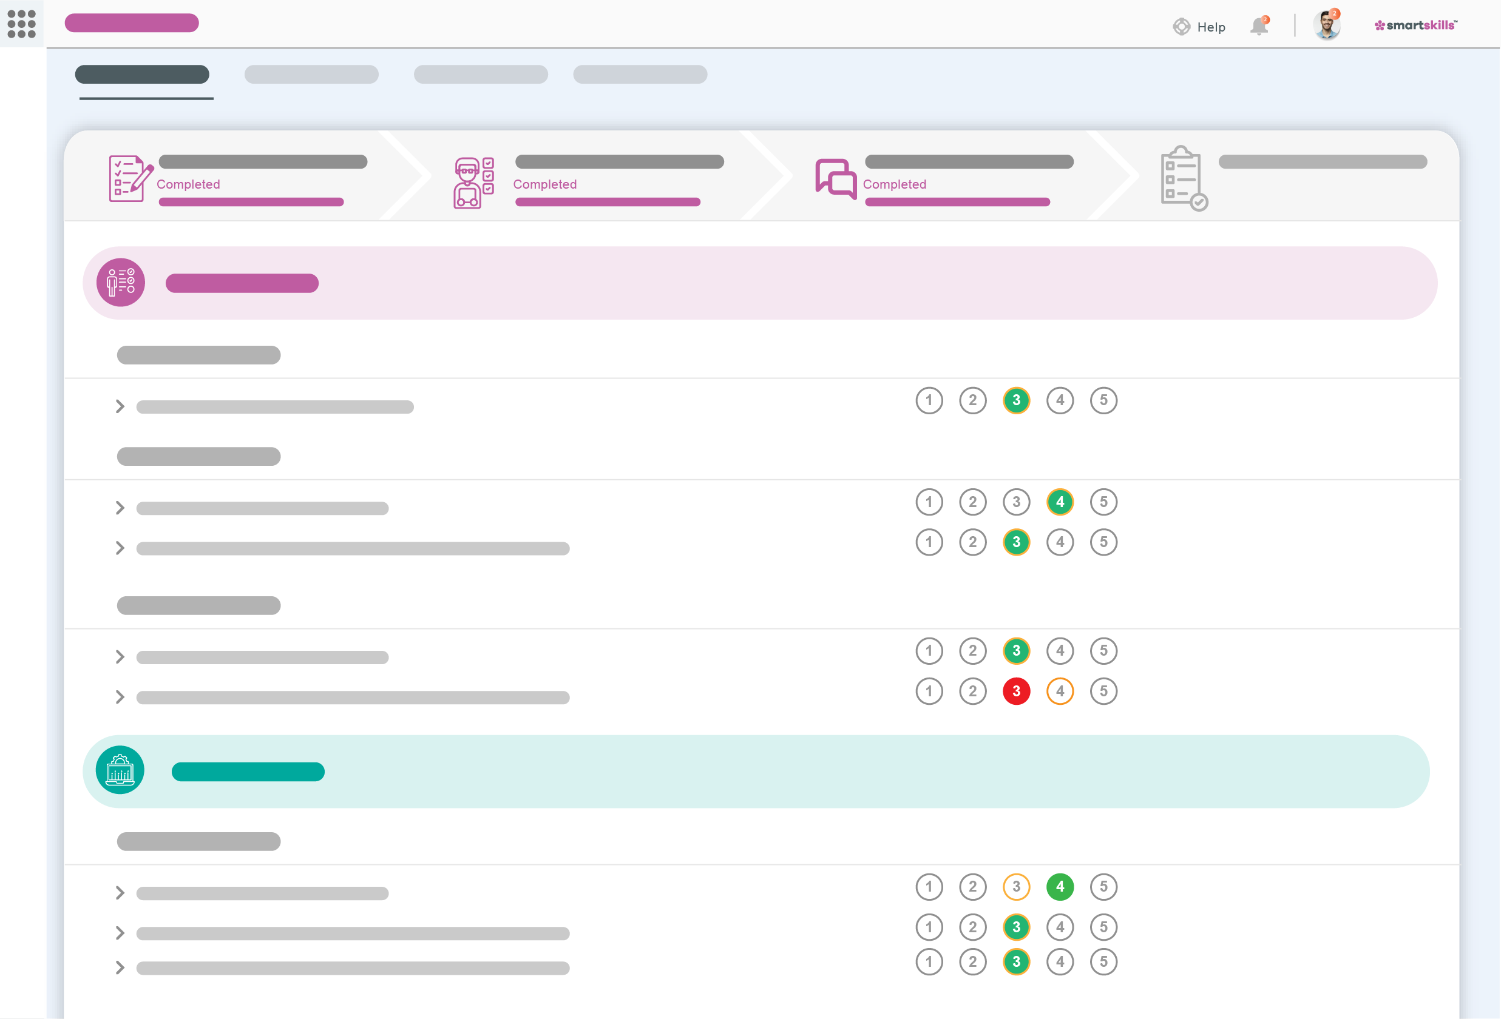
Task: Click the final step clipboard-check icon
Action: (x=1183, y=179)
